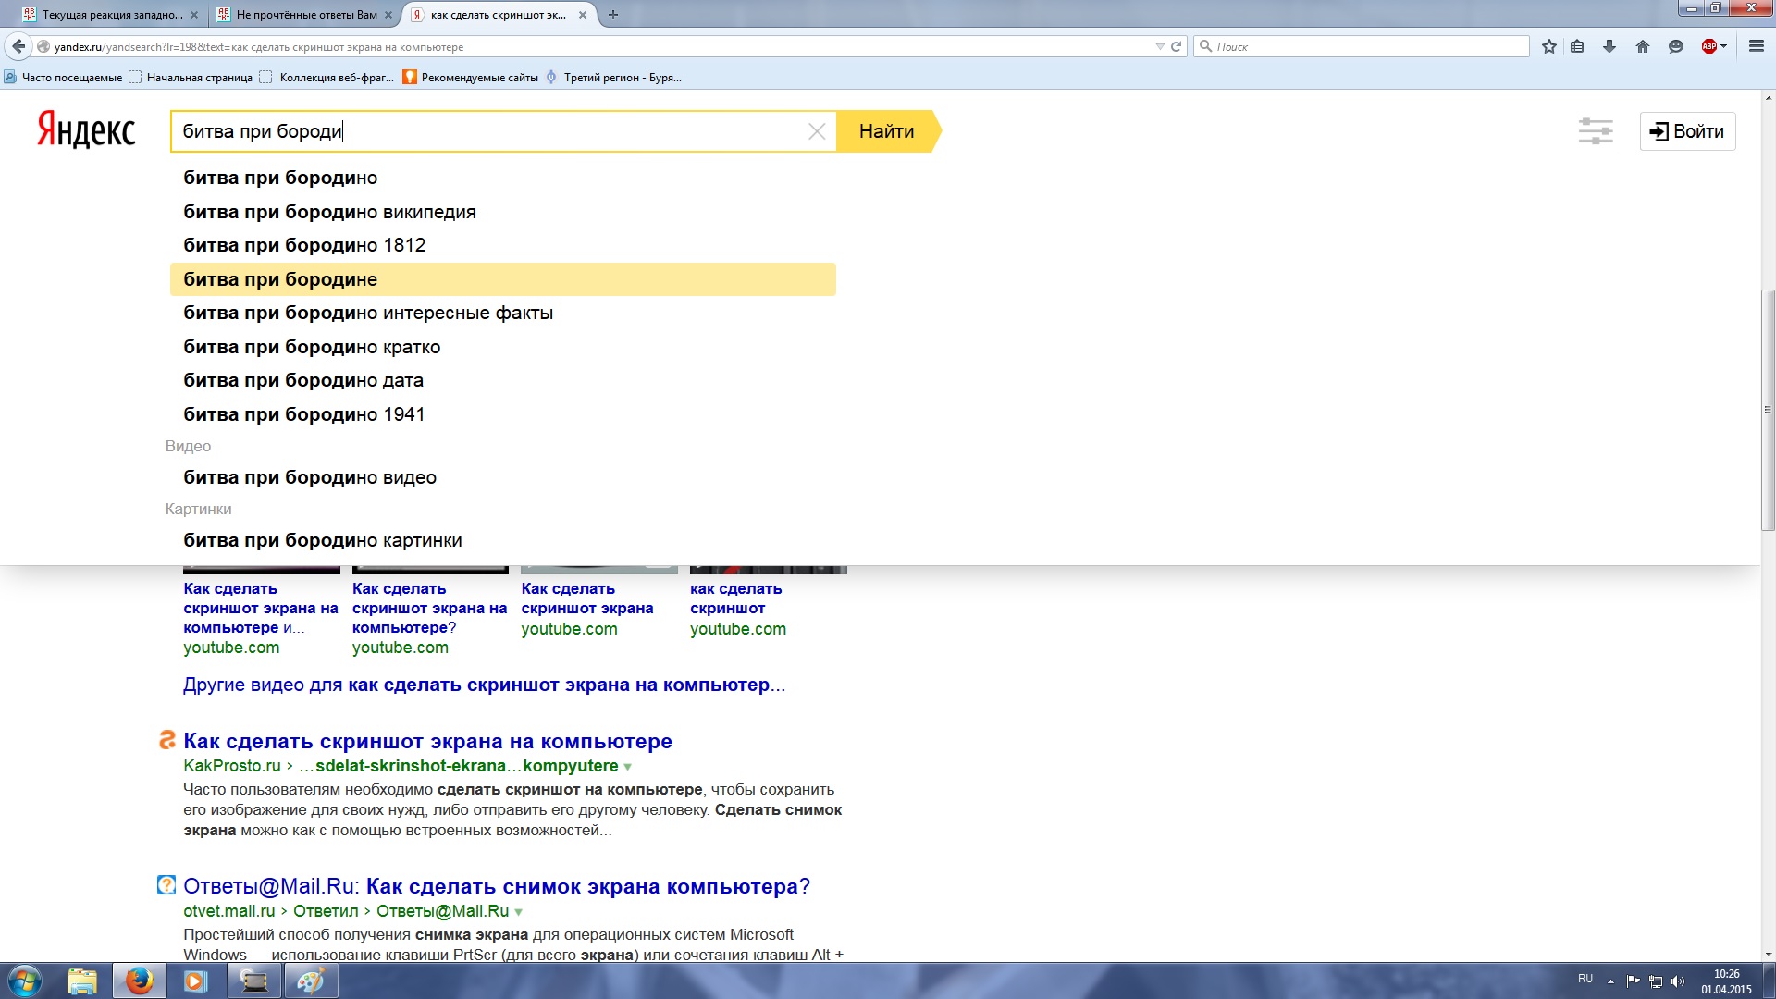Reload the page with the refresh icon

pyautogui.click(x=1177, y=46)
